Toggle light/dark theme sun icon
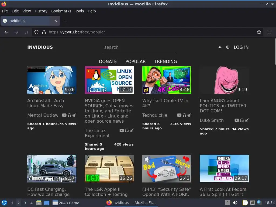This screenshot has height=207, width=276. [220, 47]
